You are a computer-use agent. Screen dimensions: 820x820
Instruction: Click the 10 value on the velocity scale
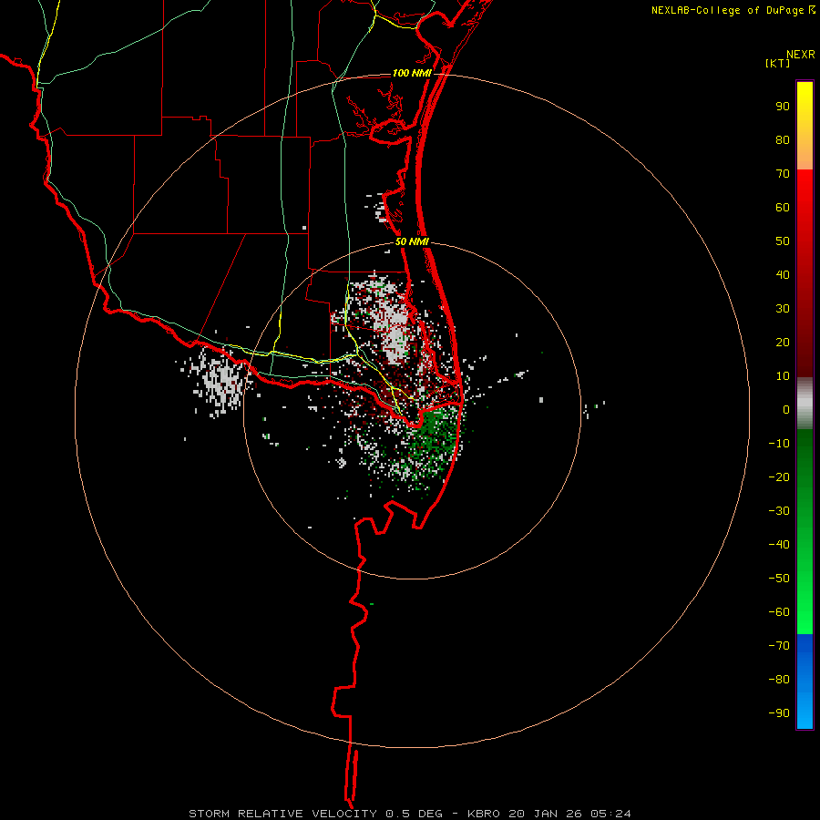pos(783,376)
